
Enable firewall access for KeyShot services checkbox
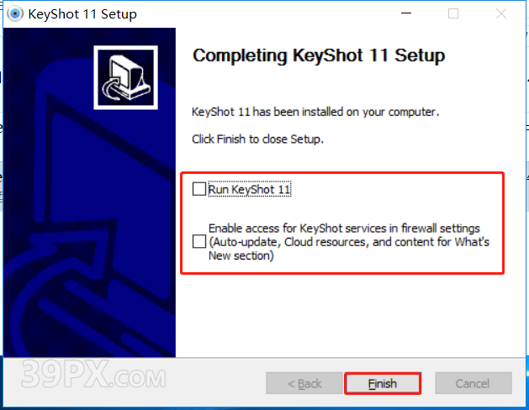click(x=199, y=242)
